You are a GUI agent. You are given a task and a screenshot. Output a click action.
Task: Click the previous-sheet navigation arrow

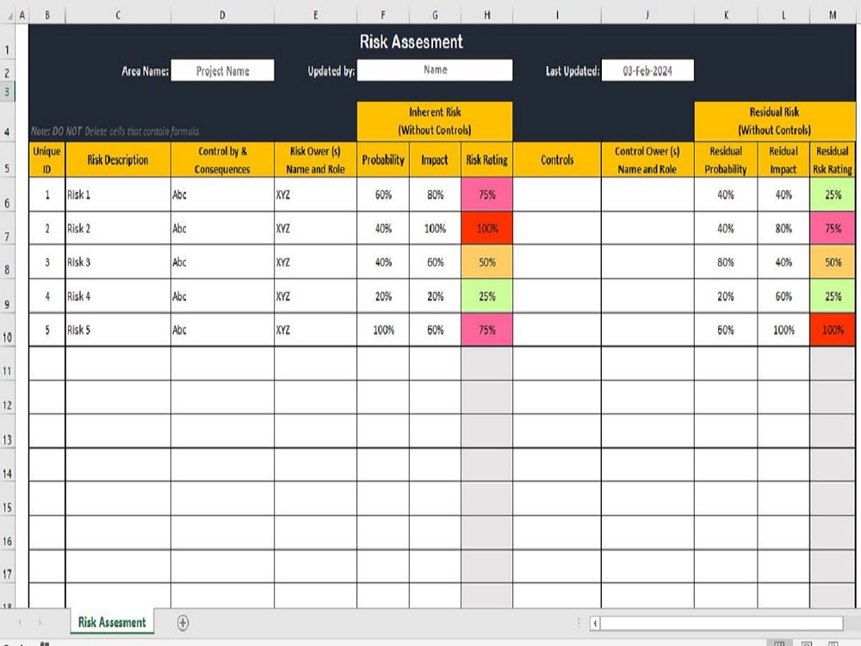pos(20,622)
